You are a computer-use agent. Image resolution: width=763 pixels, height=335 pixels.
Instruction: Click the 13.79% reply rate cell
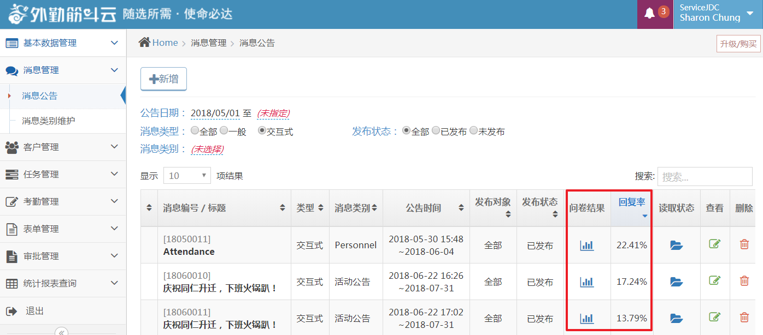click(632, 318)
